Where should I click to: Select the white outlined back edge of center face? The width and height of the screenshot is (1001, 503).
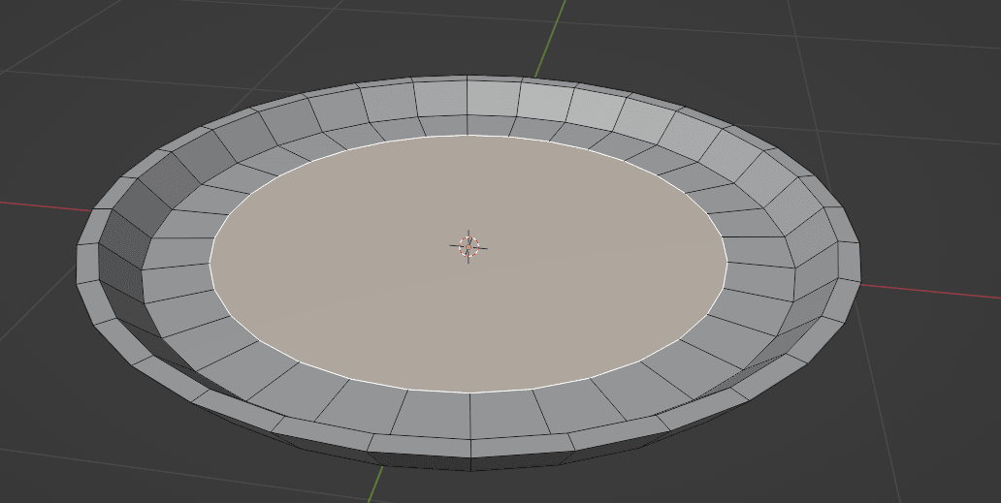tap(468, 136)
